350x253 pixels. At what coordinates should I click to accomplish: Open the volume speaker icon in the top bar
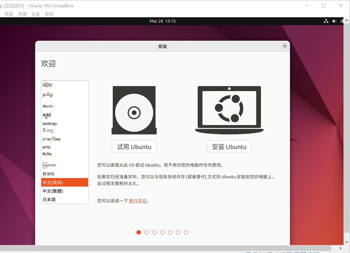click(334, 21)
